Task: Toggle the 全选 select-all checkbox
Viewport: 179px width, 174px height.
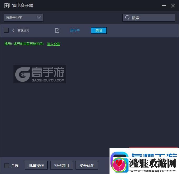Action: pos(7,165)
